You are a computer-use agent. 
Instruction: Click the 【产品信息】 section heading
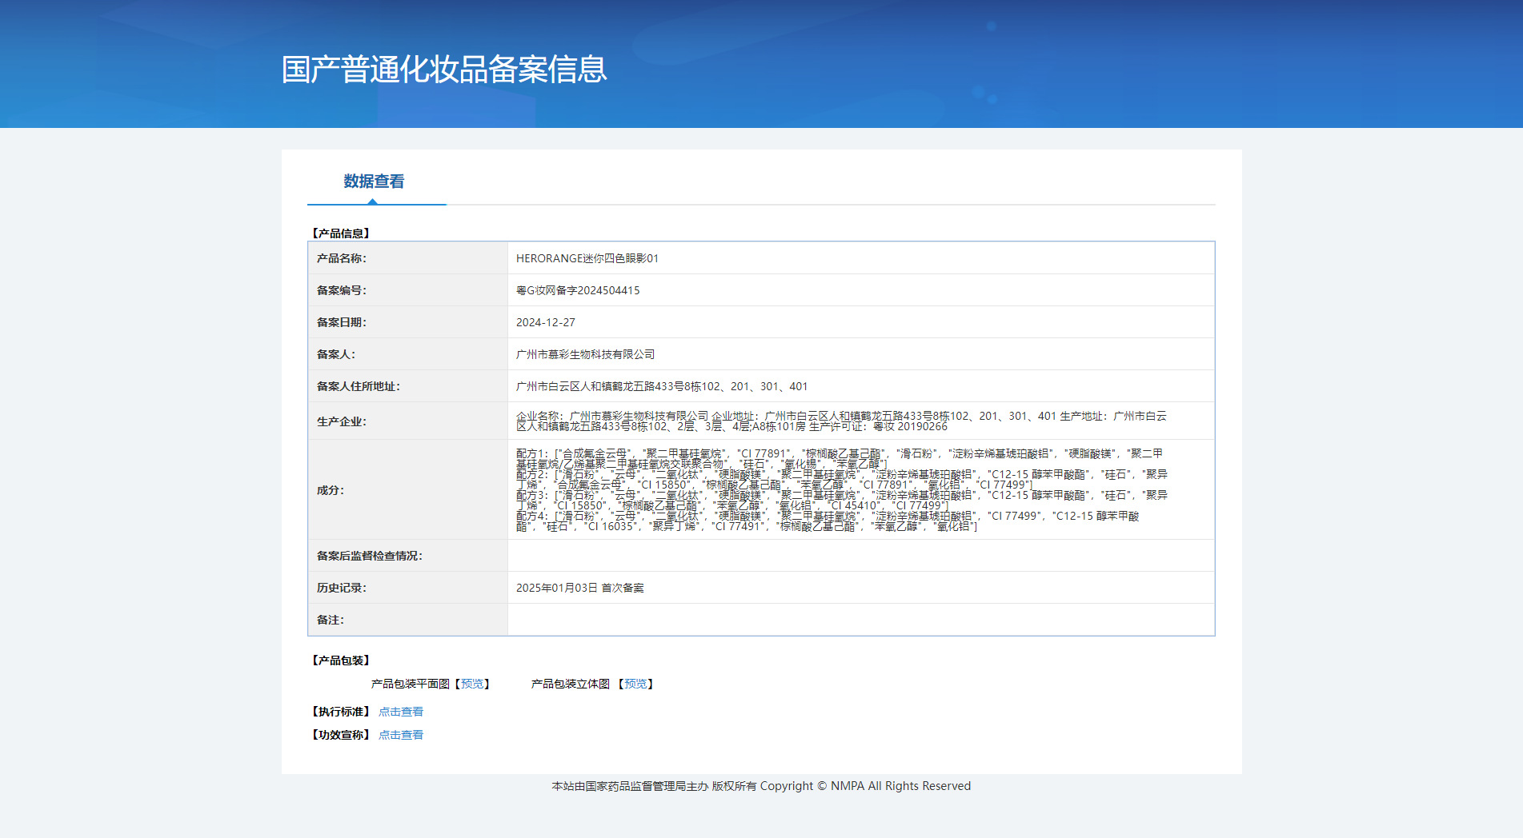pyautogui.click(x=340, y=233)
